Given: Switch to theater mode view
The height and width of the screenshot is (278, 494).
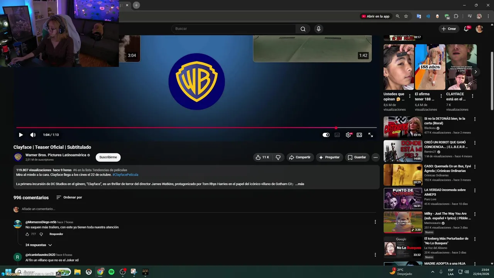Looking at the screenshot, I should [359, 135].
